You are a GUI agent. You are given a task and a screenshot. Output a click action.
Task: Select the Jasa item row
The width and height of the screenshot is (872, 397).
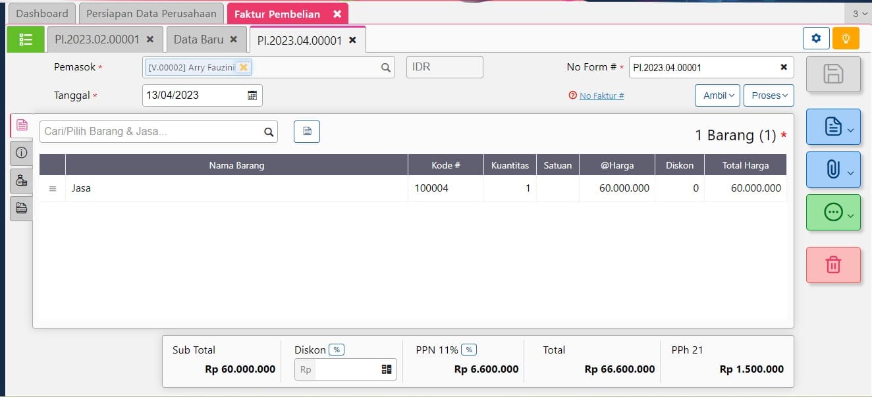(x=236, y=188)
